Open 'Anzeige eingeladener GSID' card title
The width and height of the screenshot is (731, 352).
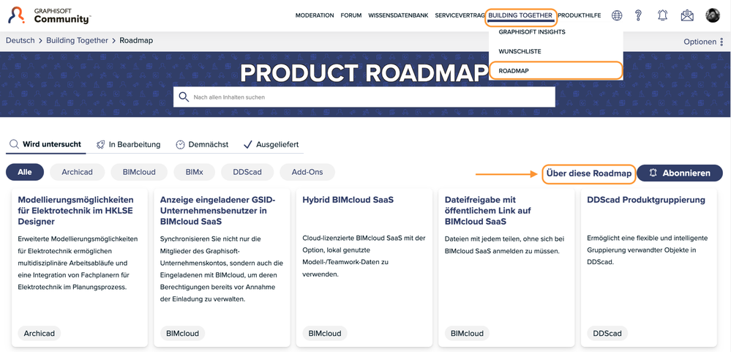click(x=218, y=210)
